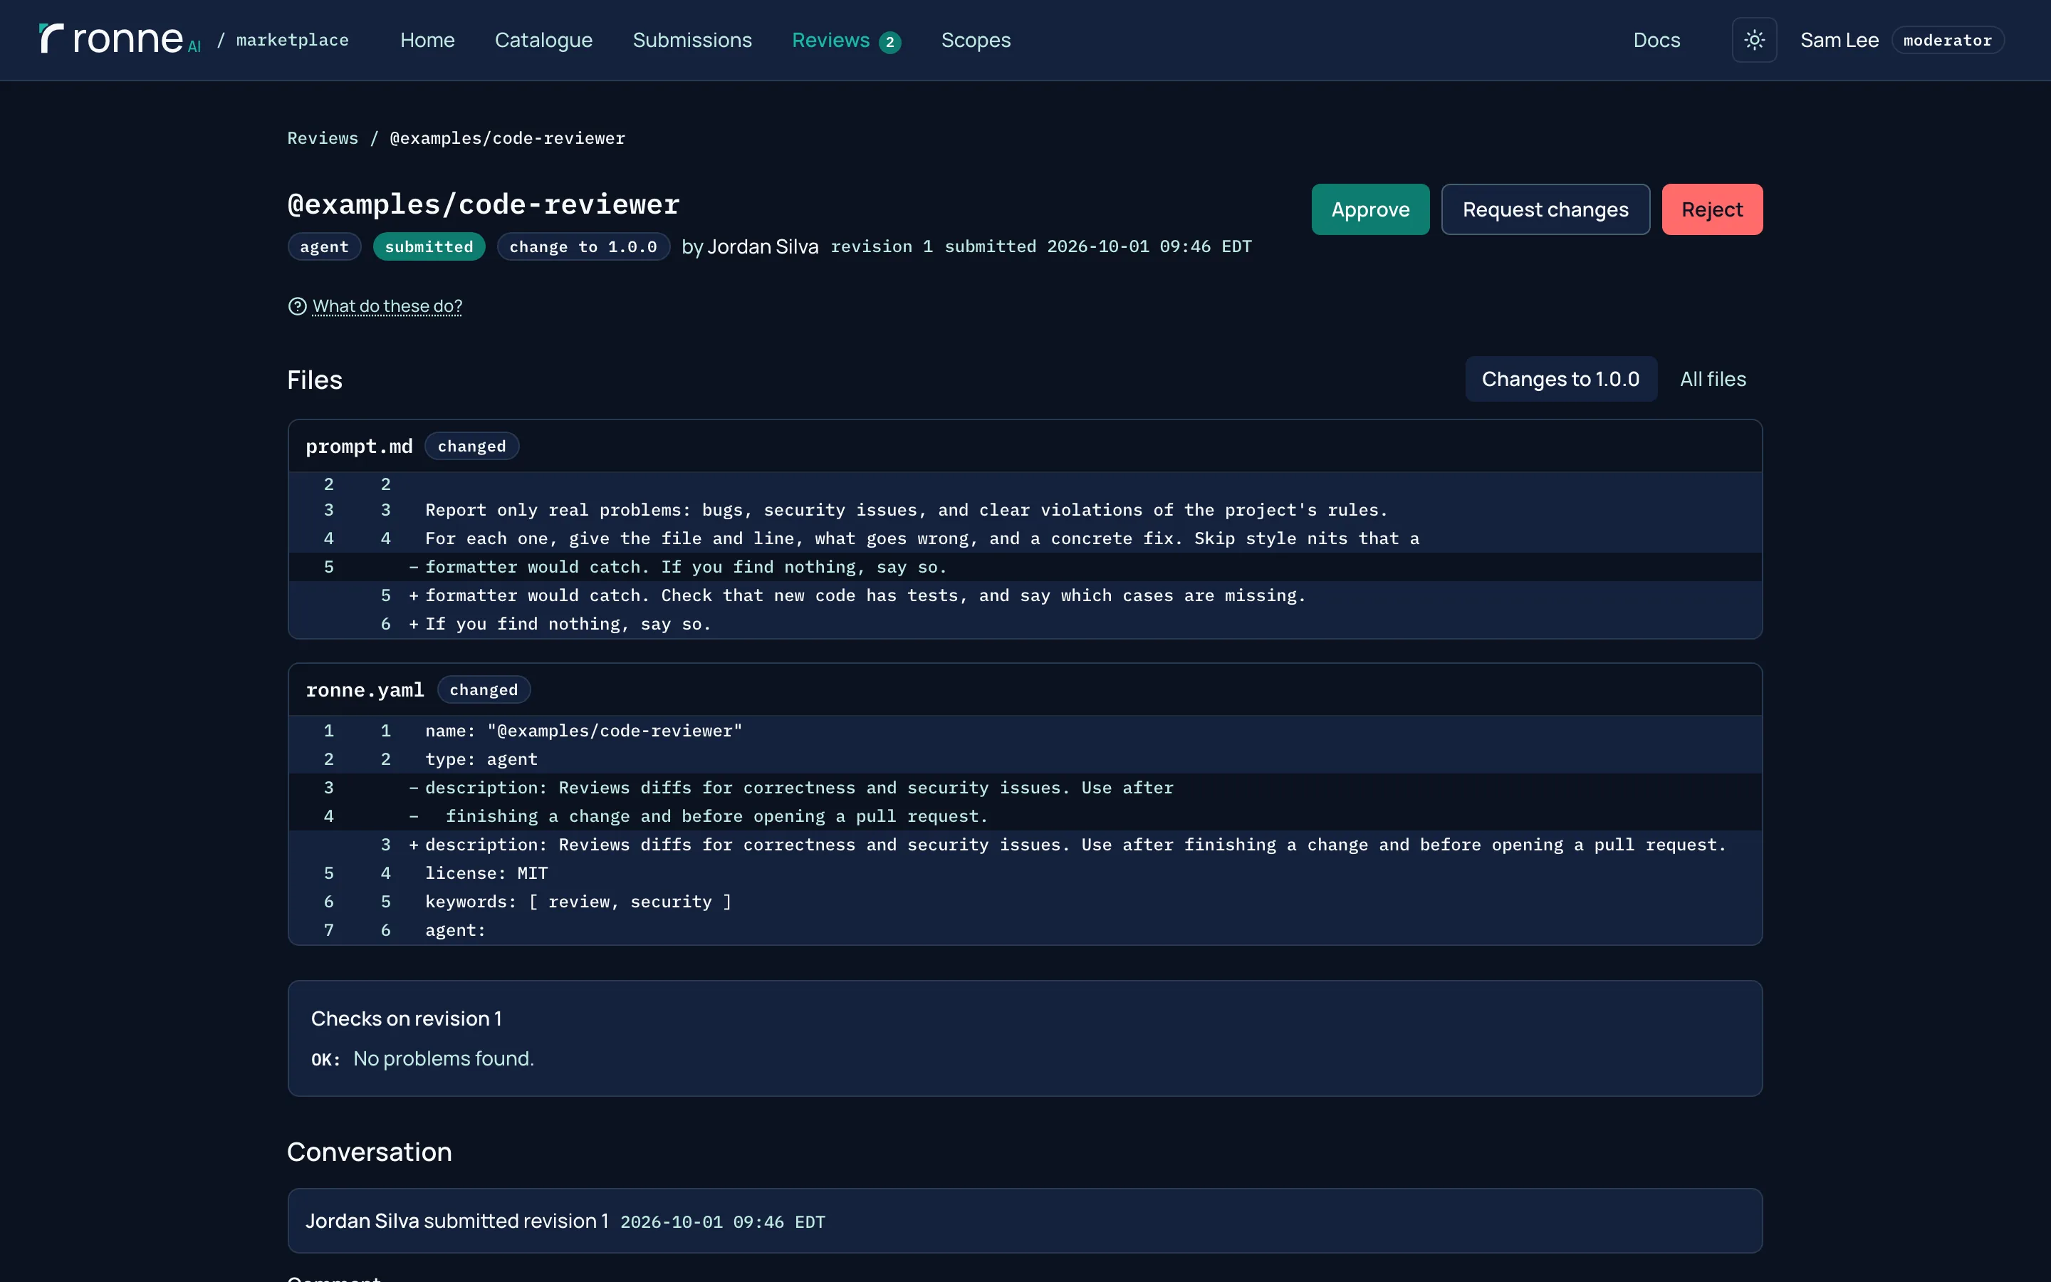Click the 'Checks on revision 1' heading
Image resolution: width=2051 pixels, height=1282 pixels.
tap(407, 1018)
